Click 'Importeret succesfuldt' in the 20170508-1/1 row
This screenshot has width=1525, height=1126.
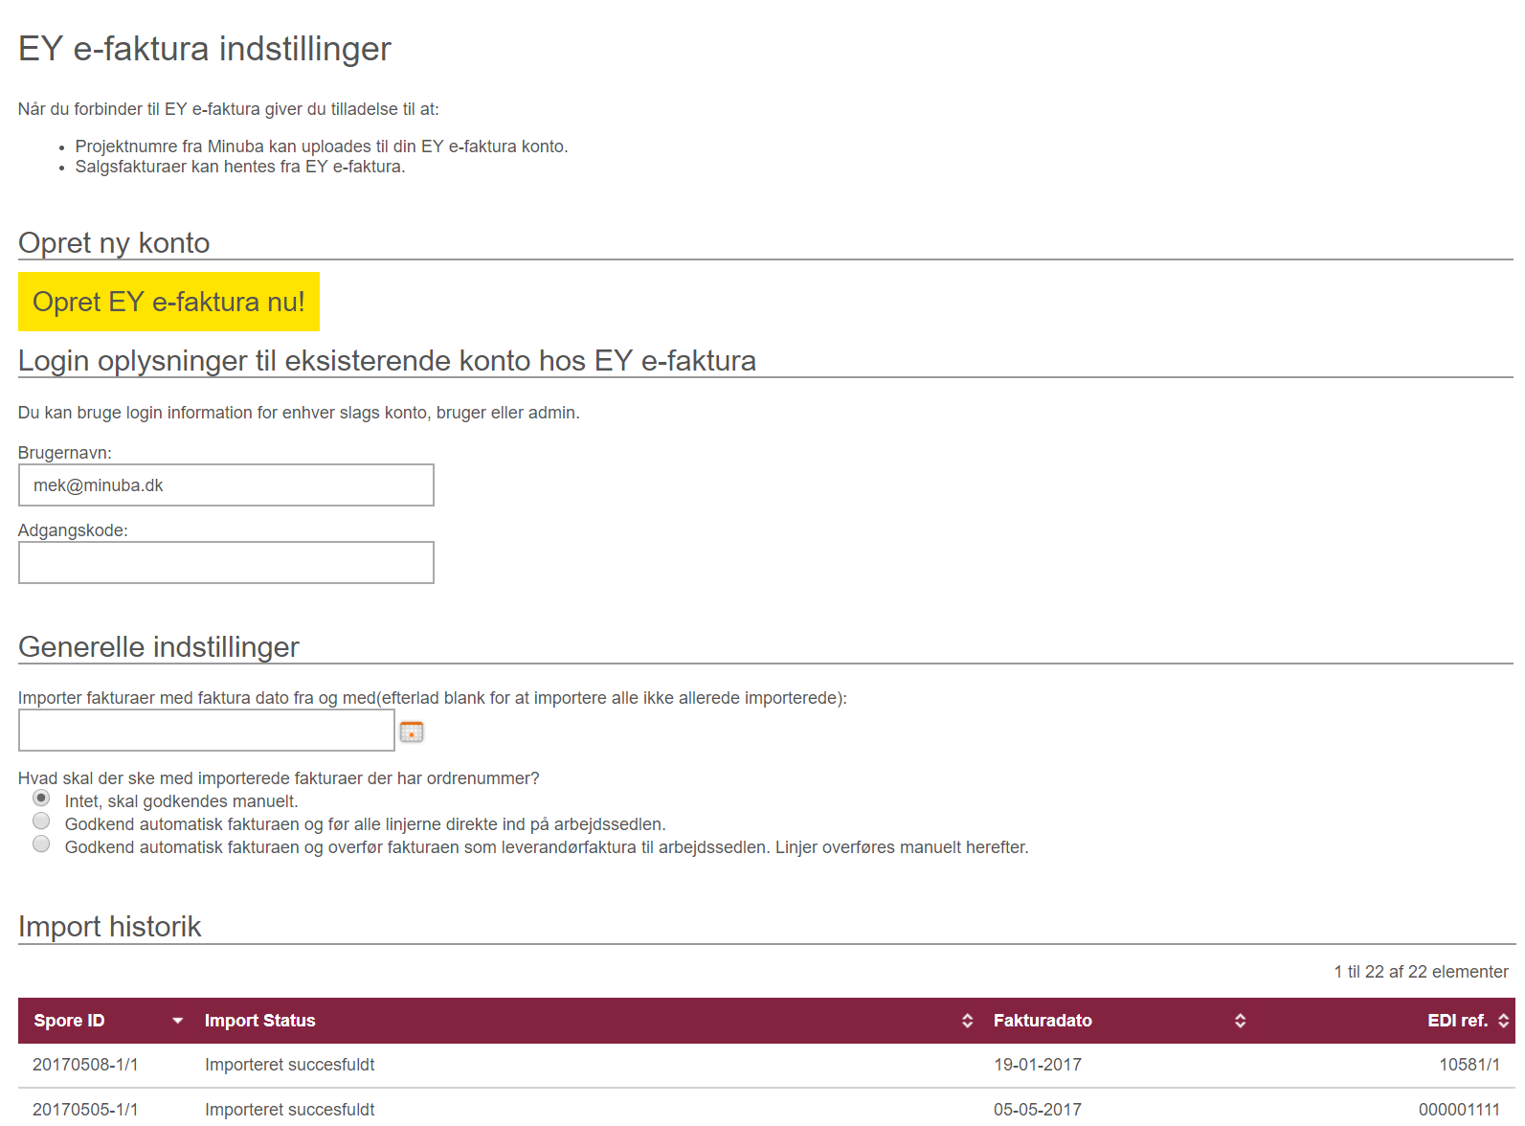pos(290,1065)
